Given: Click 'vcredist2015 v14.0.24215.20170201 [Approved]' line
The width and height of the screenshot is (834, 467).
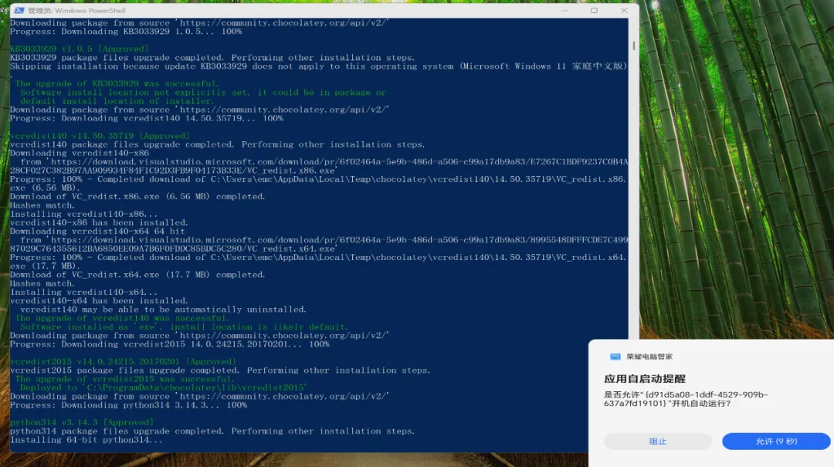Looking at the screenshot, I should pos(123,362).
